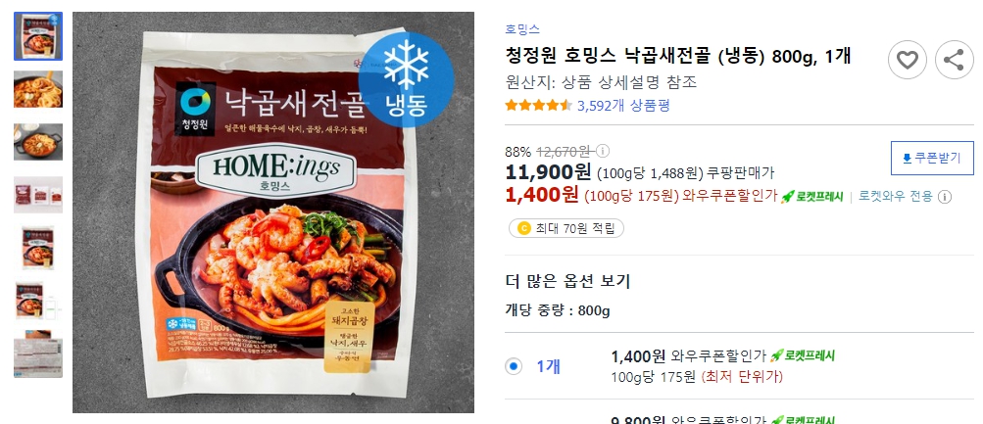The image size is (983, 424).
Task: Select the fourth thumbnail showing package contents
Action: 38,195
